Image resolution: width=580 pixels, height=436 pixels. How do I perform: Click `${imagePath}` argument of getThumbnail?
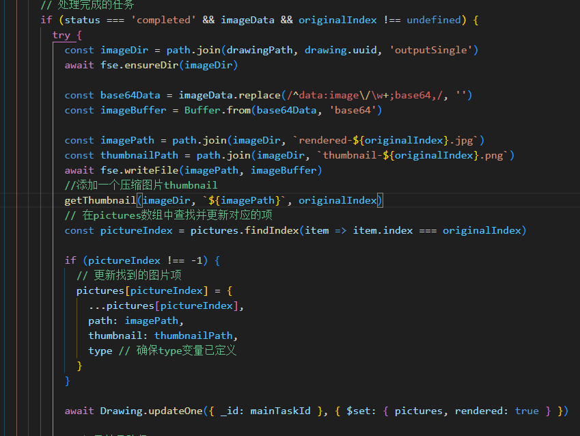tap(245, 201)
